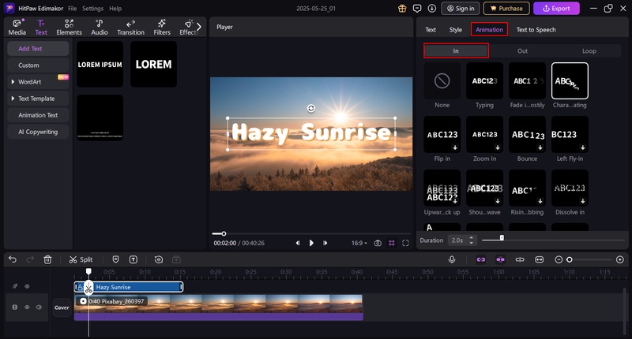Viewport: 632px width, 339px height.
Task: Select the None animation option
Action: [x=442, y=81]
